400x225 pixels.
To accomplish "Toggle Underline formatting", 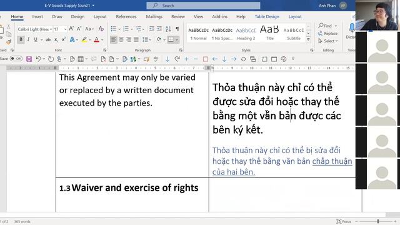I will tap(36, 39).
